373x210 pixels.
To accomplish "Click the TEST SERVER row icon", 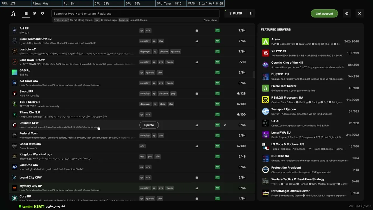I will point(14,104).
